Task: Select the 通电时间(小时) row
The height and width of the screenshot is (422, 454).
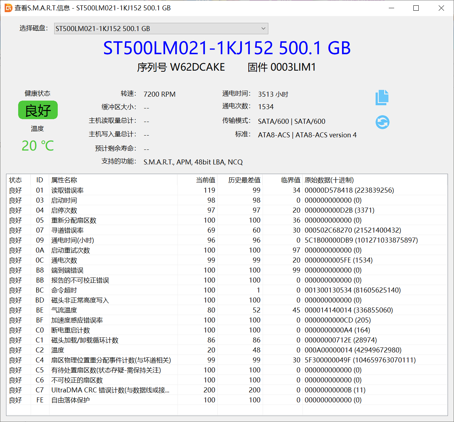Action: (x=227, y=240)
